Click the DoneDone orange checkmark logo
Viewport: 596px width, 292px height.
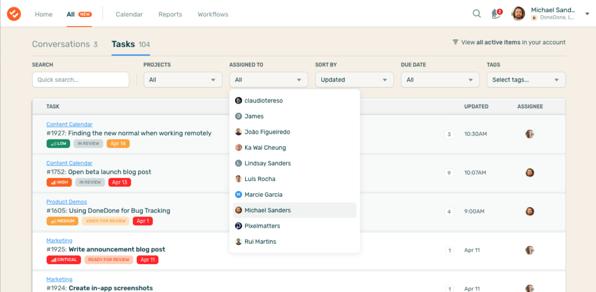[x=14, y=14]
